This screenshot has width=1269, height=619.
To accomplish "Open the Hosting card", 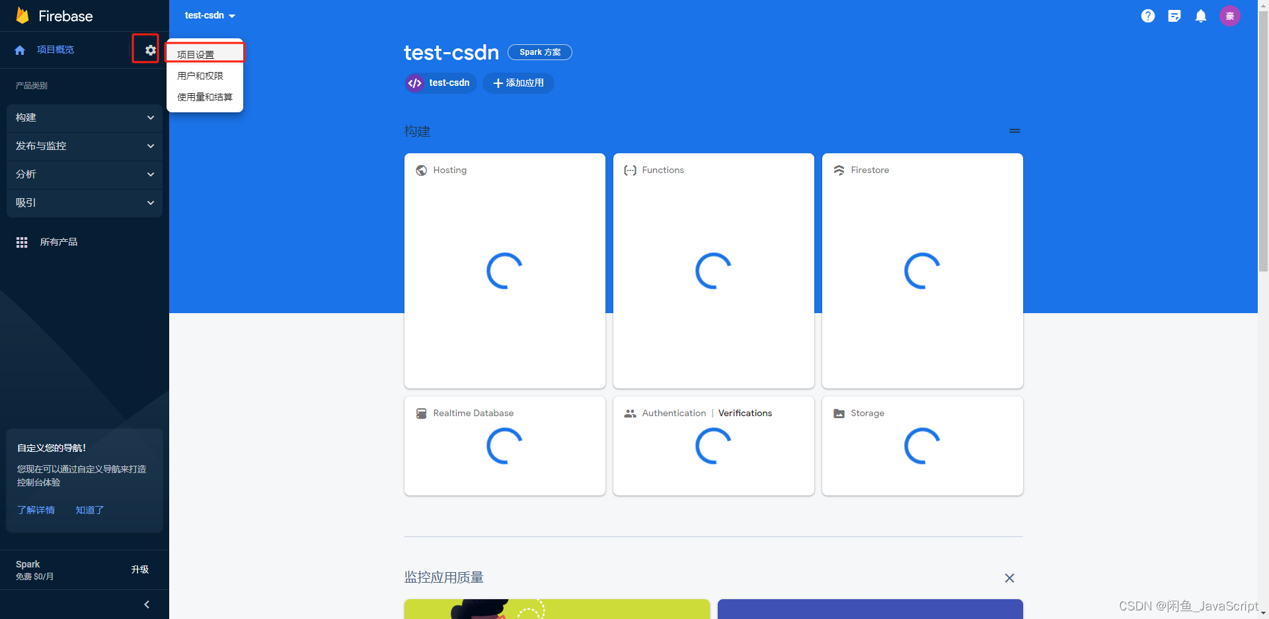I will point(505,271).
